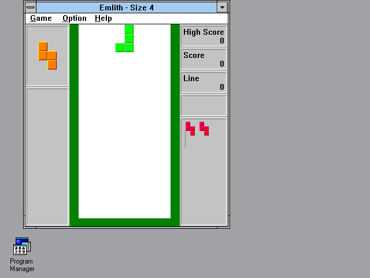
Task: Click the Line counter panel
Action: coord(203,82)
